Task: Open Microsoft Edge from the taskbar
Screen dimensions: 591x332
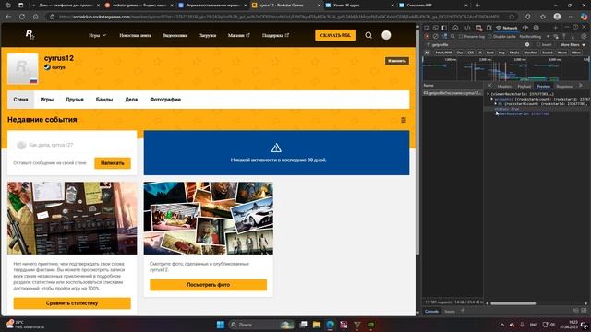Action: (x=331, y=325)
